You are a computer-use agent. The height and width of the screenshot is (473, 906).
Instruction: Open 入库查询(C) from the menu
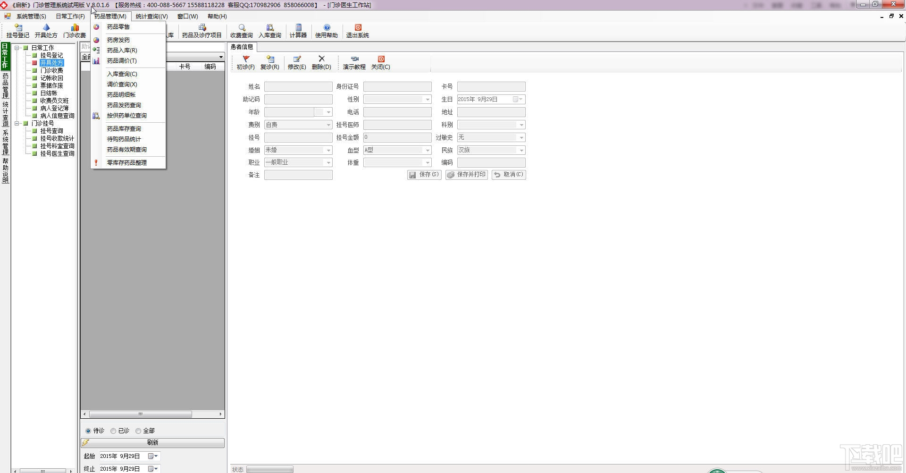click(x=128, y=74)
